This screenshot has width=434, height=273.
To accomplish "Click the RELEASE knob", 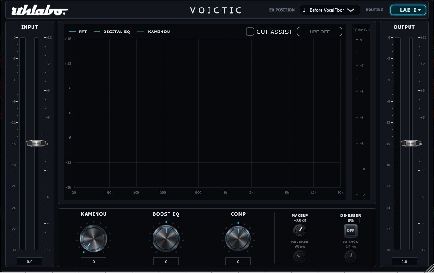I will 299,257.
